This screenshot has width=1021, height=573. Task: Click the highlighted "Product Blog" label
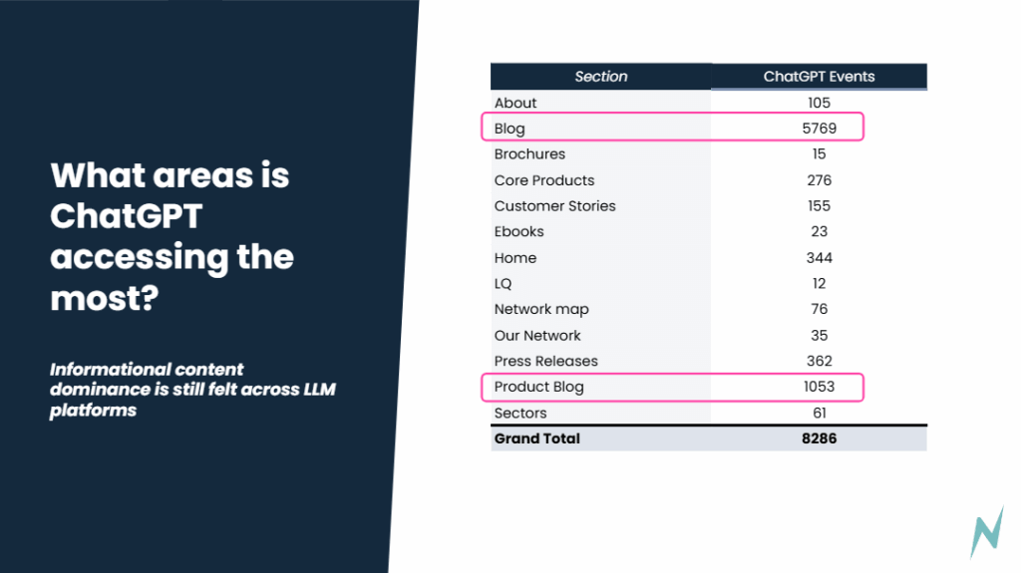[x=539, y=387]
